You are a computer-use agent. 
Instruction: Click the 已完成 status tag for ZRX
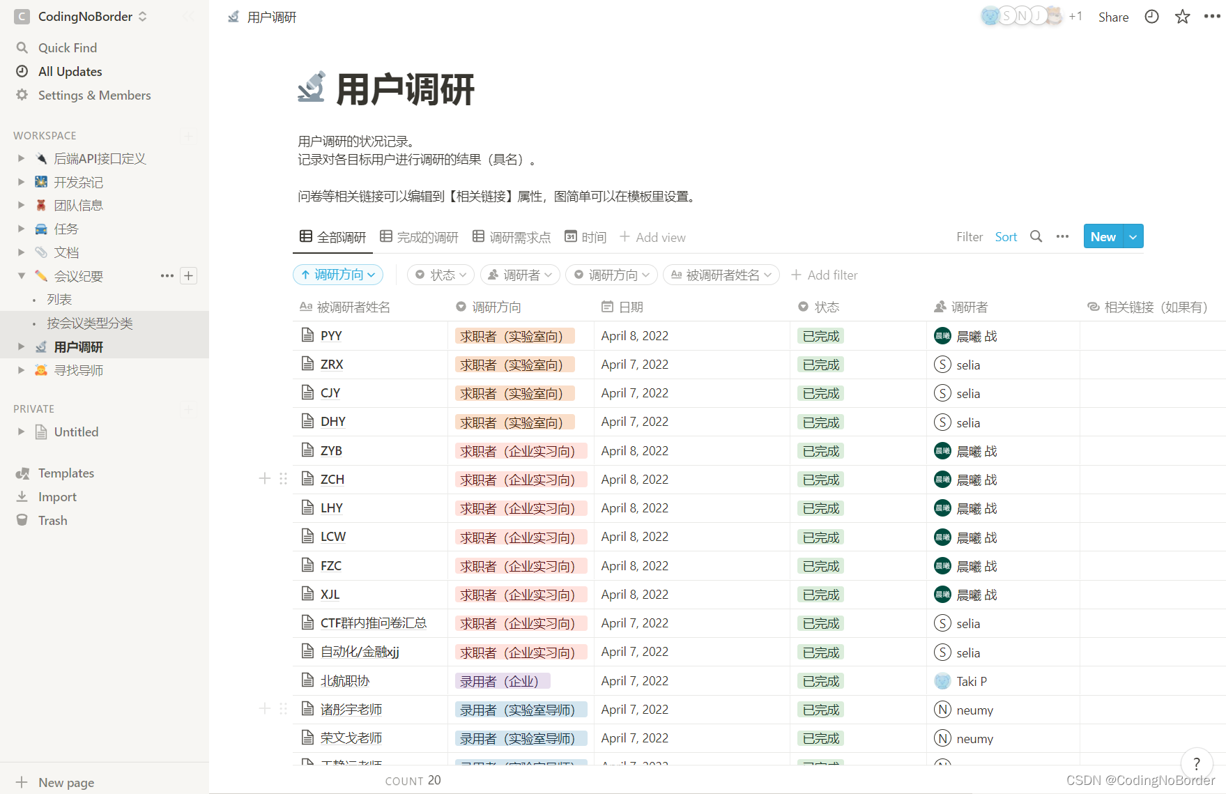tap(820, 365)
